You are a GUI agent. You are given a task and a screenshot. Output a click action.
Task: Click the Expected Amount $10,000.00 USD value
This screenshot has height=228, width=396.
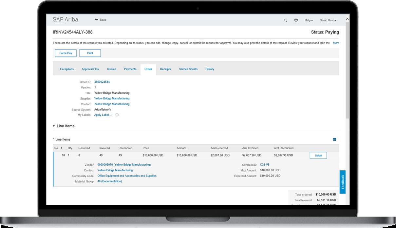(x=270, y=176)
